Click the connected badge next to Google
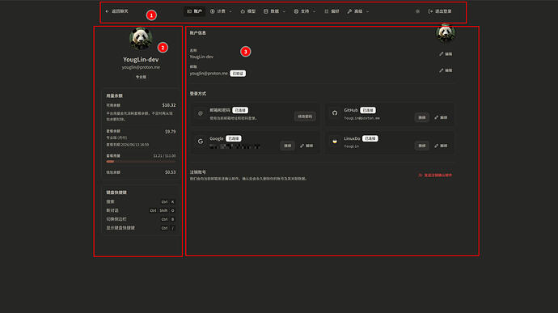 tap(234, 138)
